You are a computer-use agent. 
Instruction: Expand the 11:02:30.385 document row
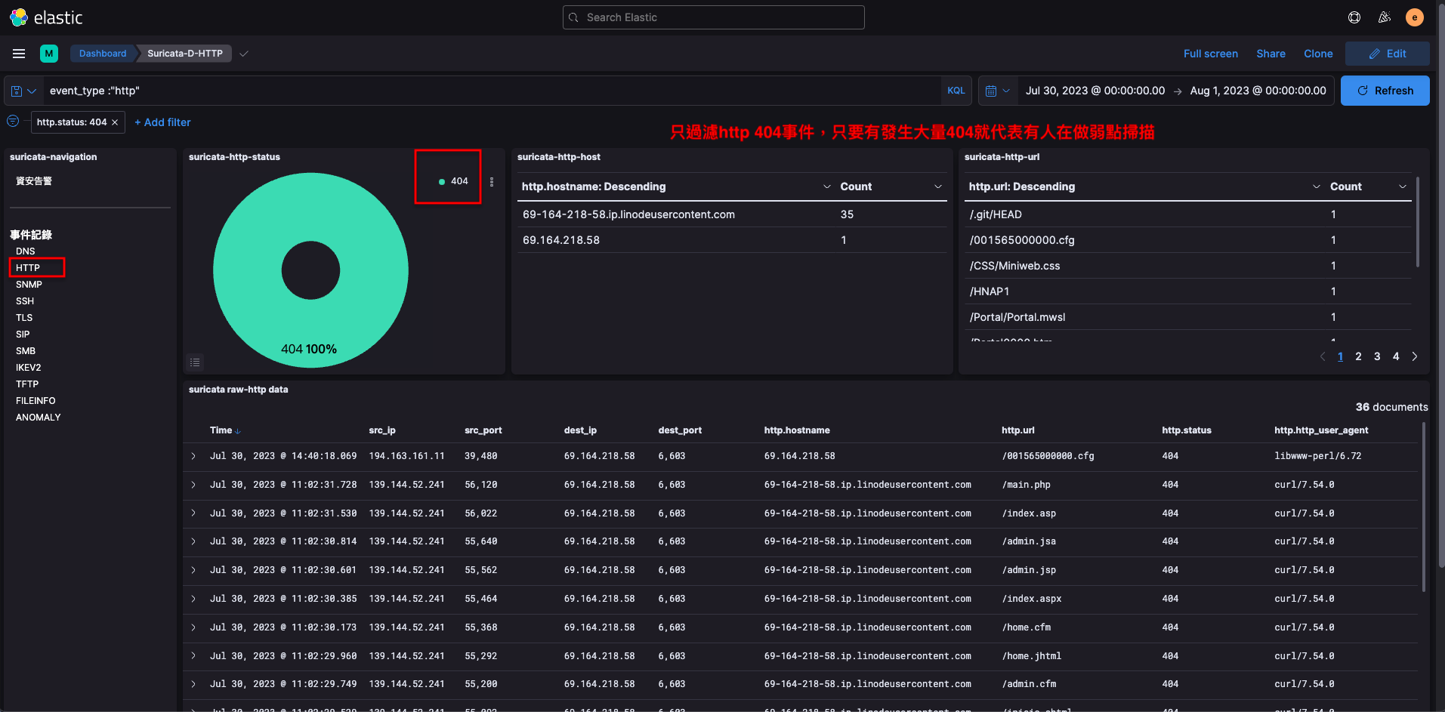194,599
